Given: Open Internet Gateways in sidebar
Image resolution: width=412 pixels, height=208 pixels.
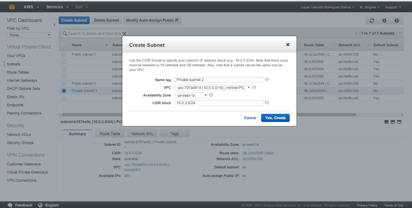Looking at the screenshot, I should [22, 80].
